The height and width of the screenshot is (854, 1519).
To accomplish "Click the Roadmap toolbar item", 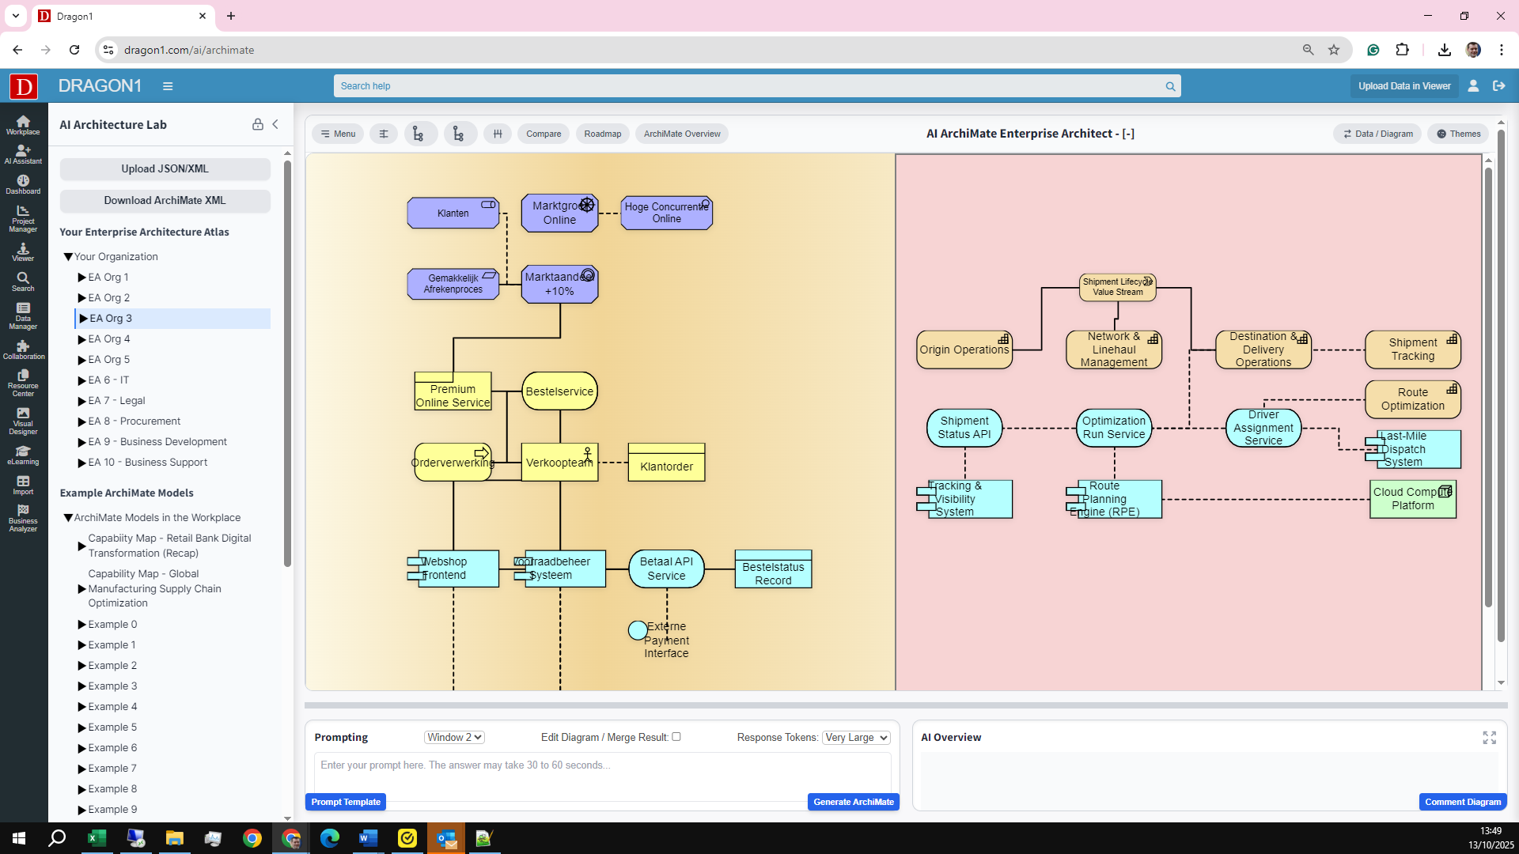I will click(x=602, y=134).
